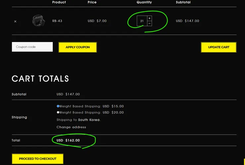The image size is (245, 165).
Task: Open the Change address link
Action: click(71, 127)
